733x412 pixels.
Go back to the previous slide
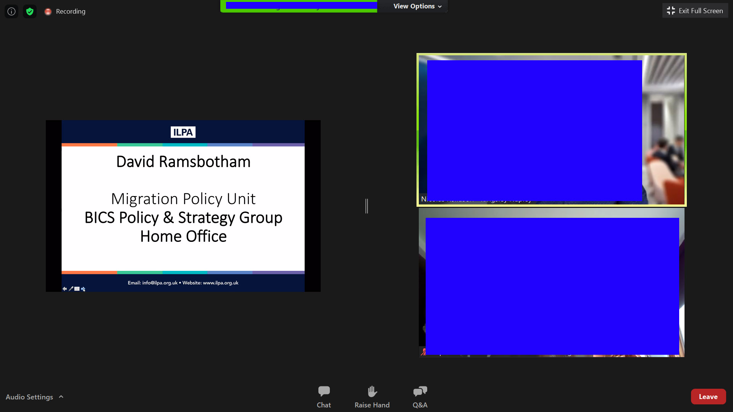(x=65, y=289)
